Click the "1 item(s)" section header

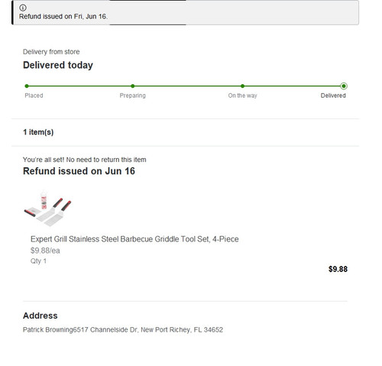38,132
